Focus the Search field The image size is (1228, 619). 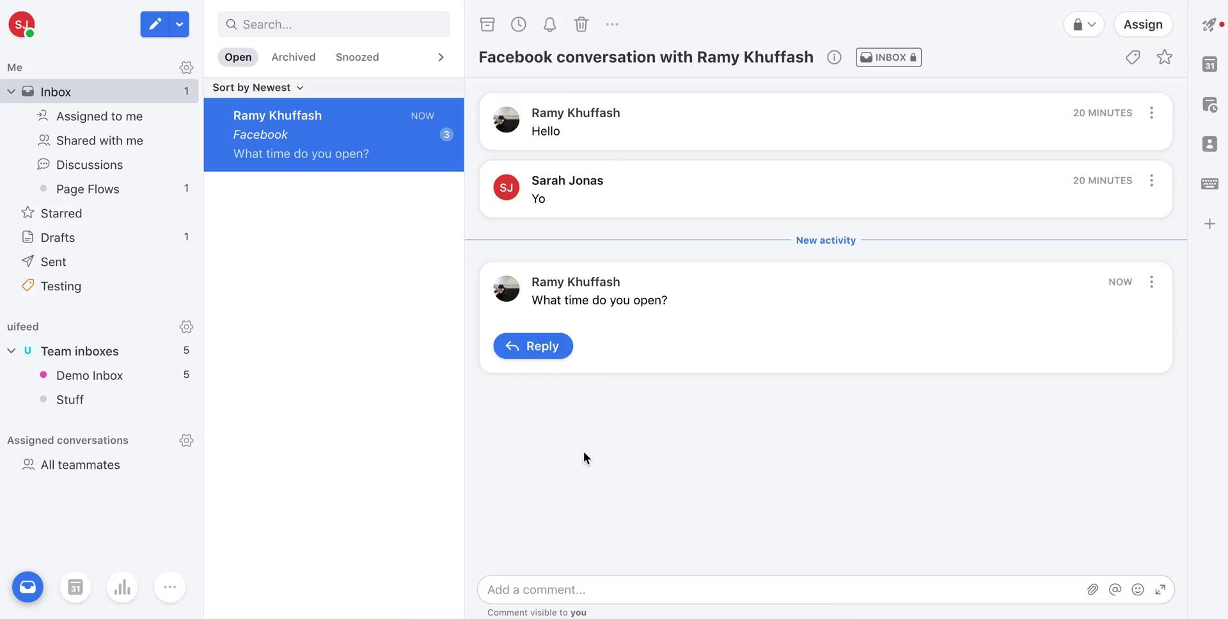click(334, 24)
